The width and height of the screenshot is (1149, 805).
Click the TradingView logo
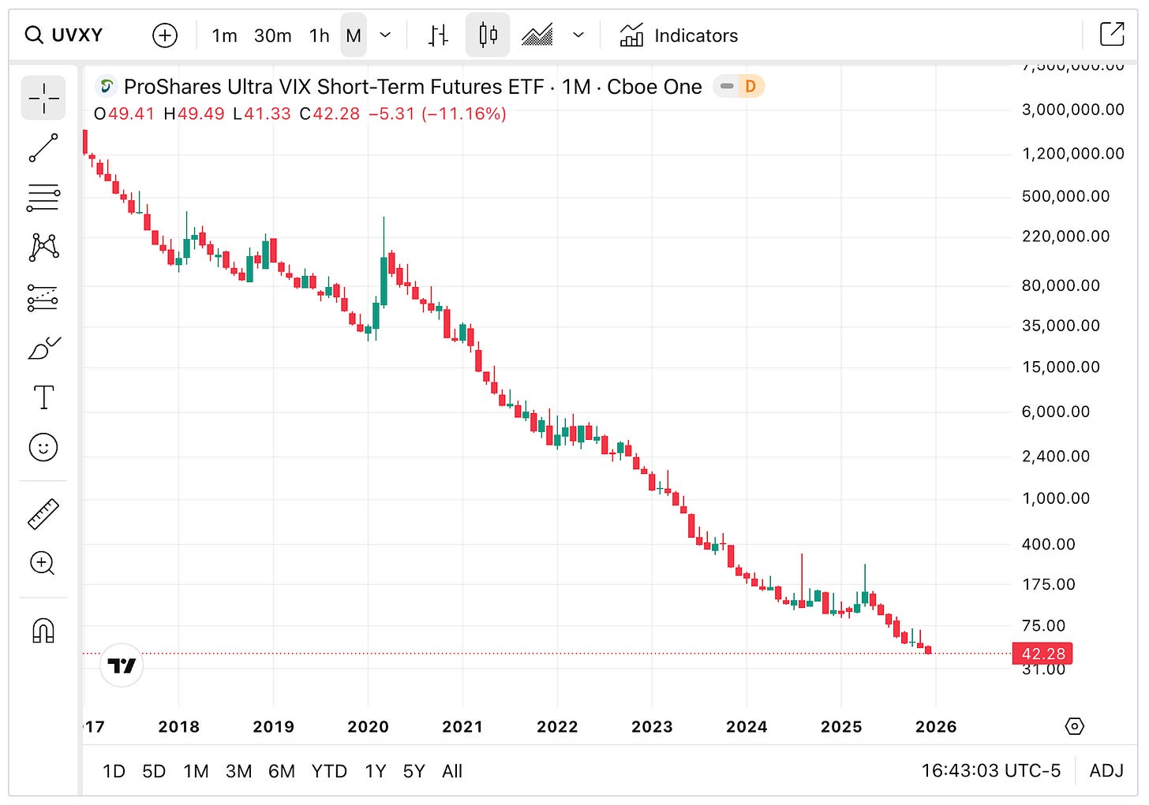[x=122, y=666]
